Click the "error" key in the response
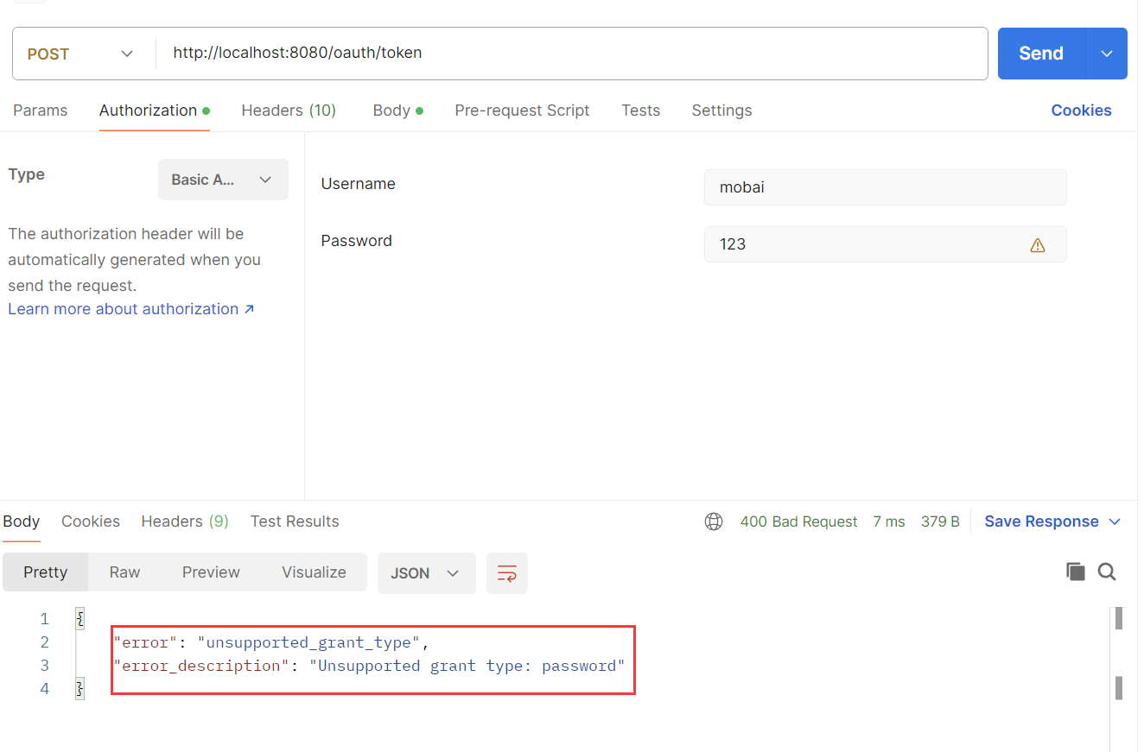1144x752 pixels. (144, 642)
